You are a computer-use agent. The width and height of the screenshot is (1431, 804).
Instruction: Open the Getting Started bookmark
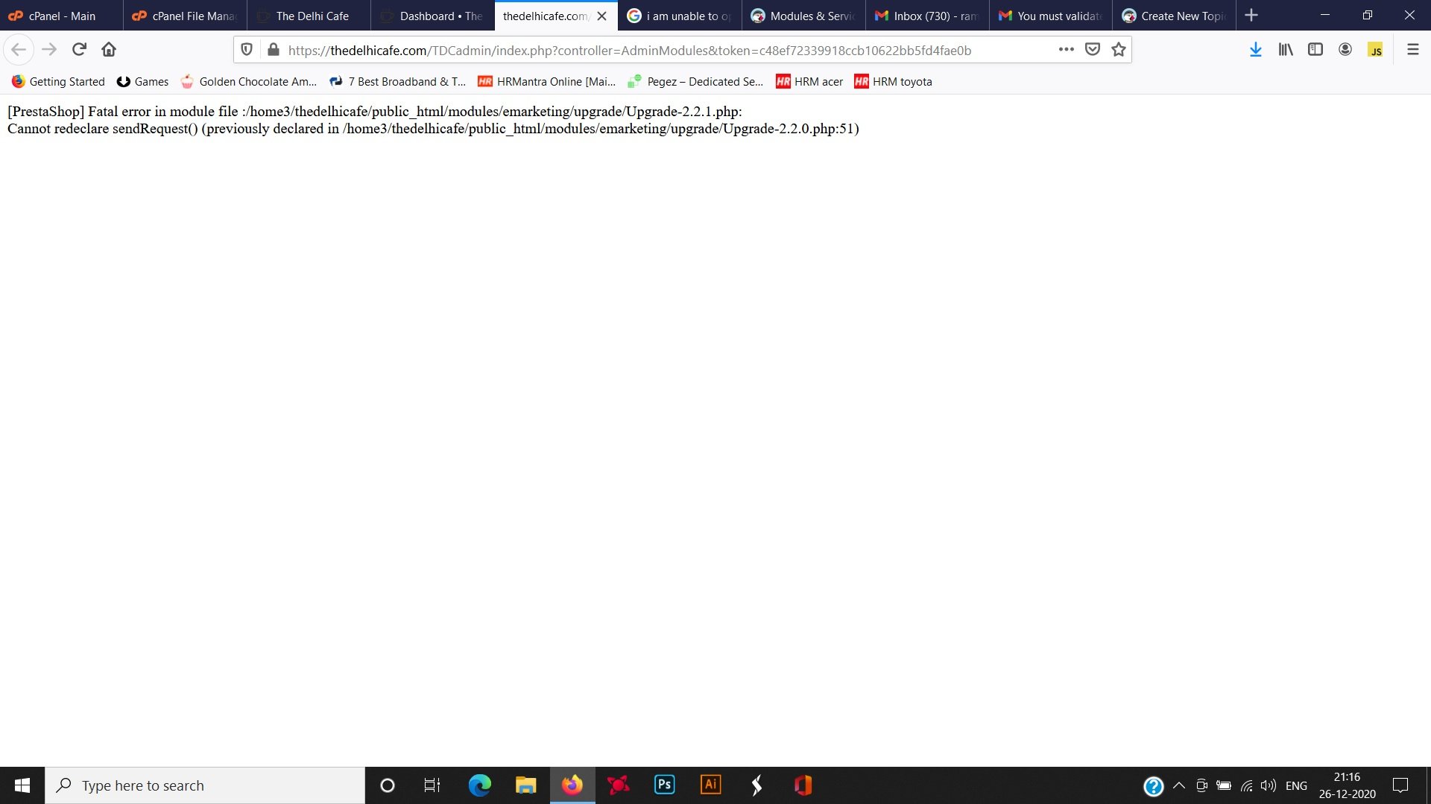58,82
